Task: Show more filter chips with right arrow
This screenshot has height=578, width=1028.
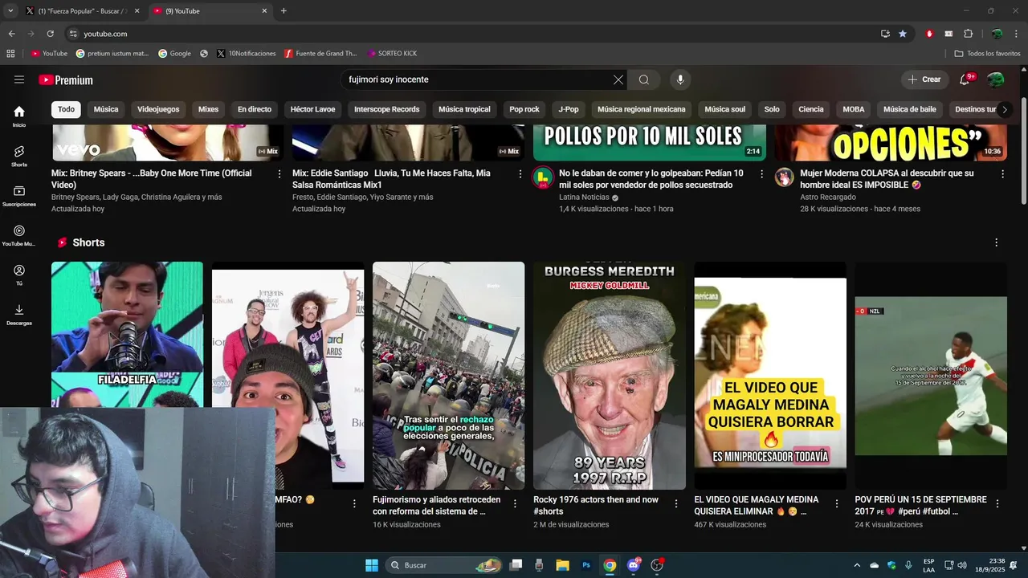Action: 1004,110
